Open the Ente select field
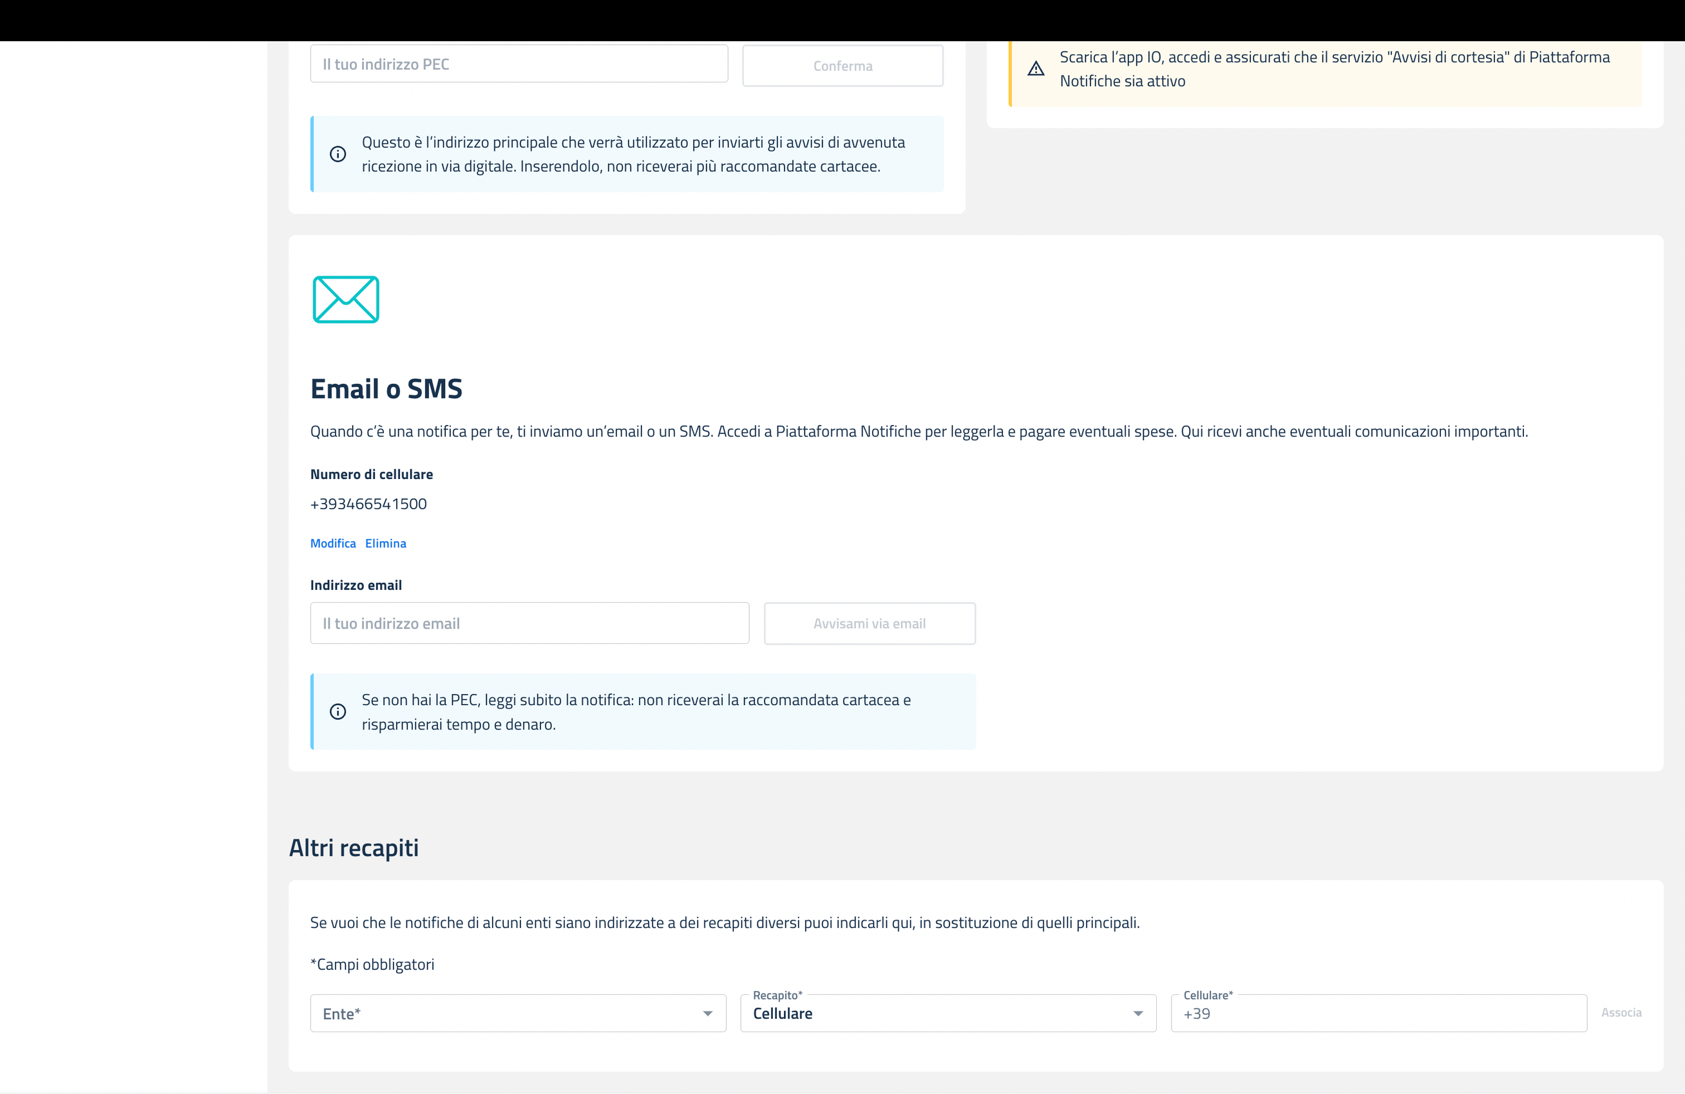 pyautogui.click(x=509, y=1014)
